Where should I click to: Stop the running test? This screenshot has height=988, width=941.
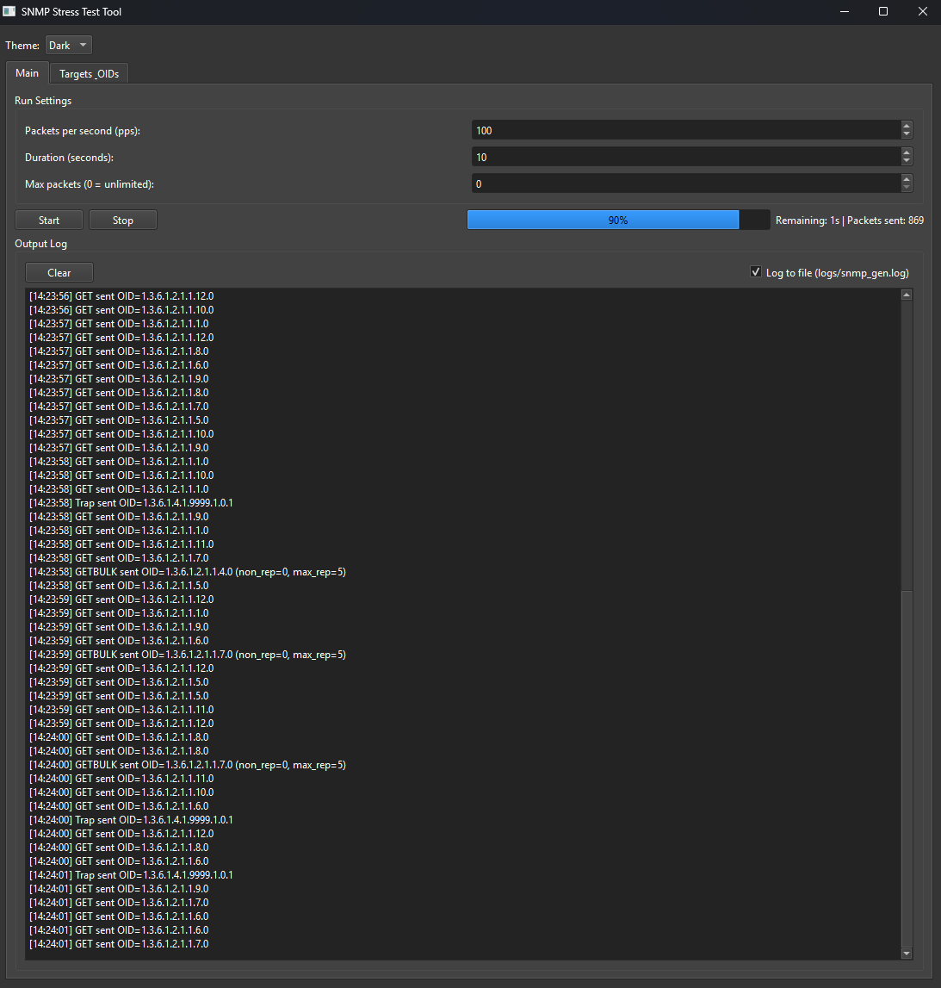[122, 220]
